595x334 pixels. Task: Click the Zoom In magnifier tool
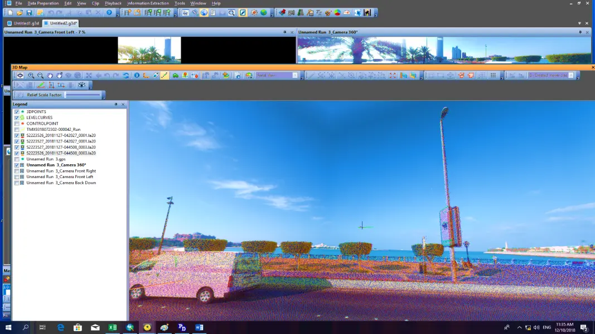(x=31, y=76)
